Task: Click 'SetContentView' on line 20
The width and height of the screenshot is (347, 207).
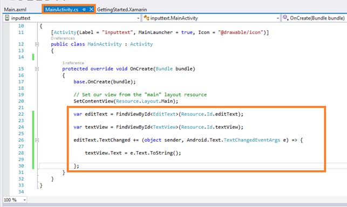Action: tap(93, 101)
